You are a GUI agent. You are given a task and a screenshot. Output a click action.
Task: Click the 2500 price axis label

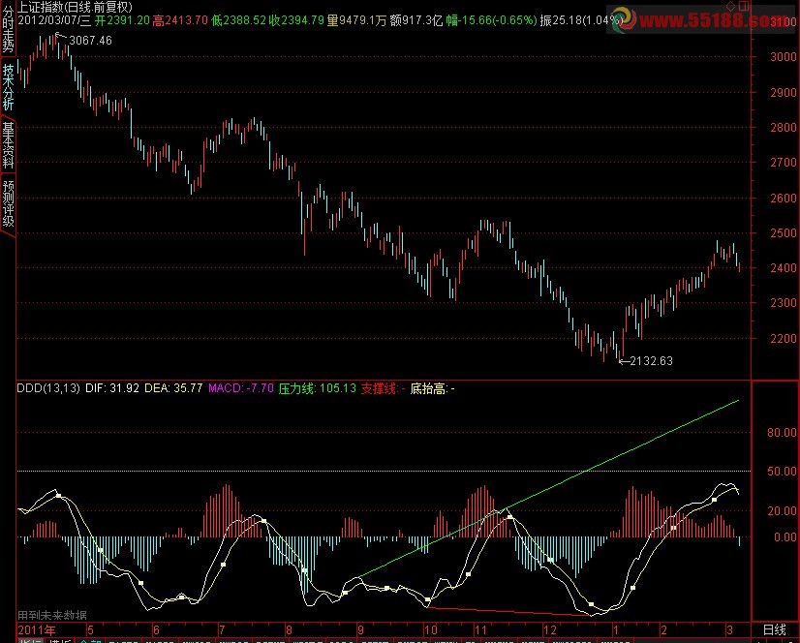(784, 233)
